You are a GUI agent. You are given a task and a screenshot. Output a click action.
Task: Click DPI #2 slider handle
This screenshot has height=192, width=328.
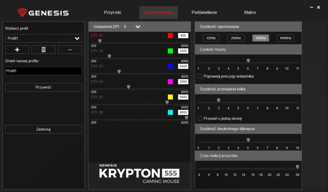click(x=109, y=56)
